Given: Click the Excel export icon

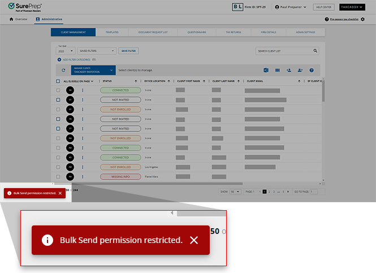Looking at the screenshot, I should point(266,70).
